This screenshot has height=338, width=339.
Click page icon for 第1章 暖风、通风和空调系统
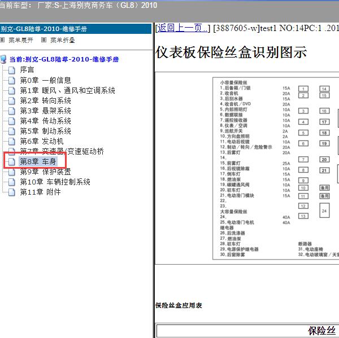(x=12, y=90)
